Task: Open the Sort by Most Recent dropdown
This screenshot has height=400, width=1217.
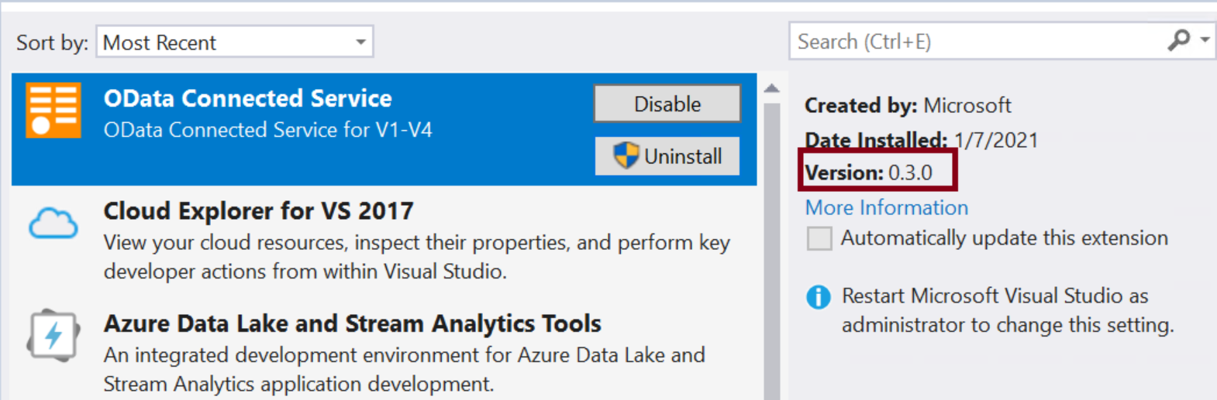Action: 235,42
